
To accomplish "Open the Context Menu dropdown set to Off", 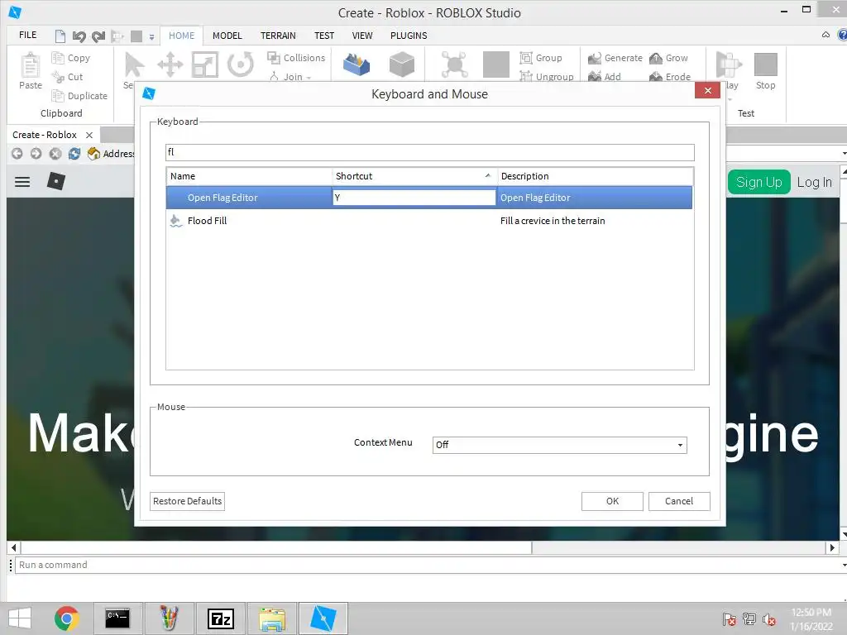I will click(x=560, y=445).
